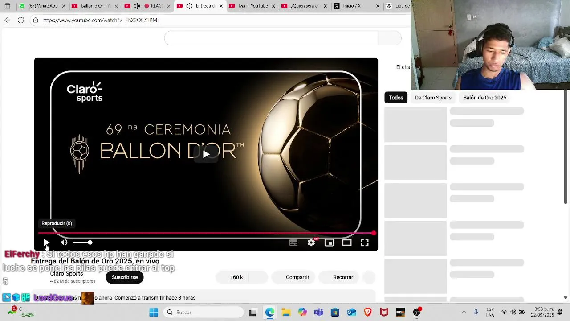Go back with the browser back arrow
The width and height of the screenshot is (570, 321).
coord(7,20)
